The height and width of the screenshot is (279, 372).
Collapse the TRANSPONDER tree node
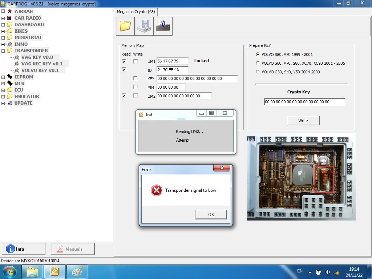(x=3, y=50)
